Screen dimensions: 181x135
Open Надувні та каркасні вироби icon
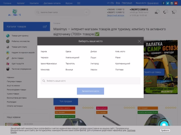tap(8, 52)
